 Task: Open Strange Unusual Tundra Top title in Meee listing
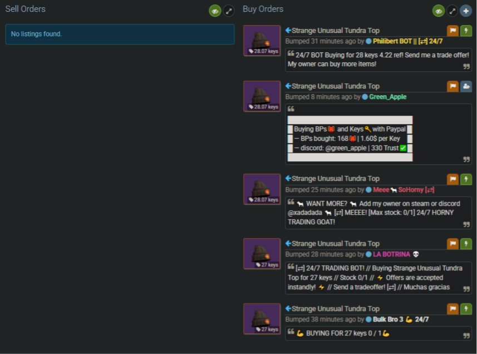pyautogui.click(x=336, y=179)
